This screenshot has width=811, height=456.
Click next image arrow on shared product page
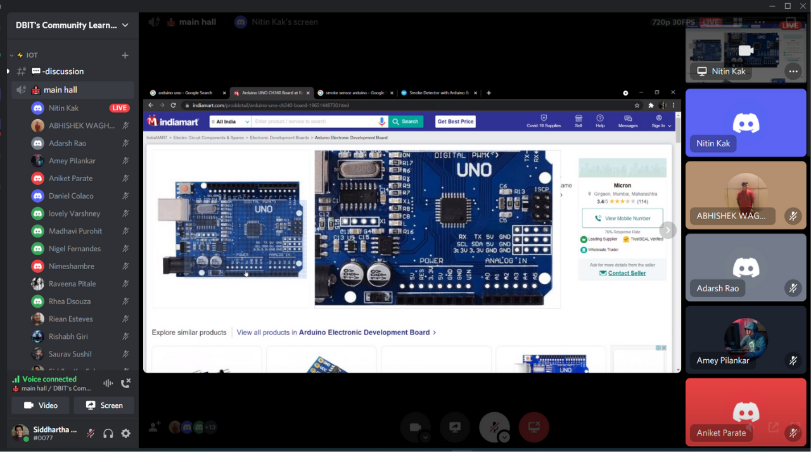tap(667, 231)
